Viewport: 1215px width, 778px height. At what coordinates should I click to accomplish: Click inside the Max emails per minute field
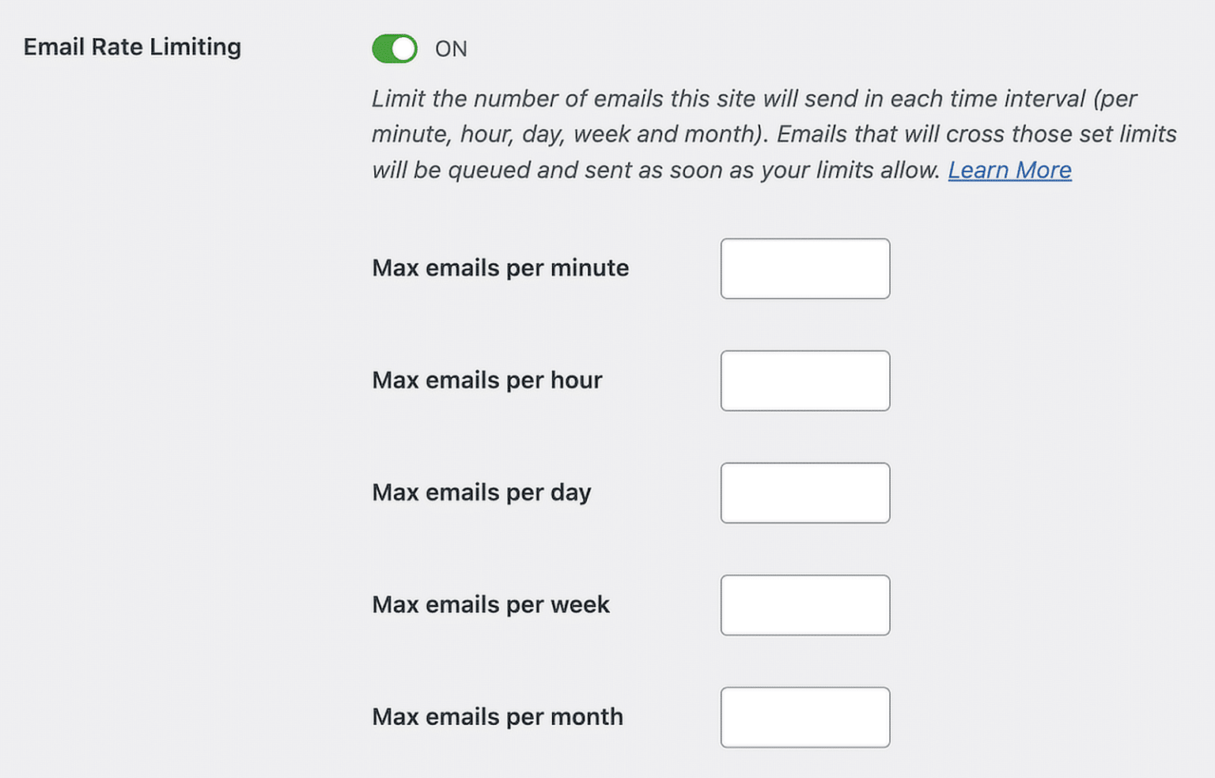tap(804, 268)
